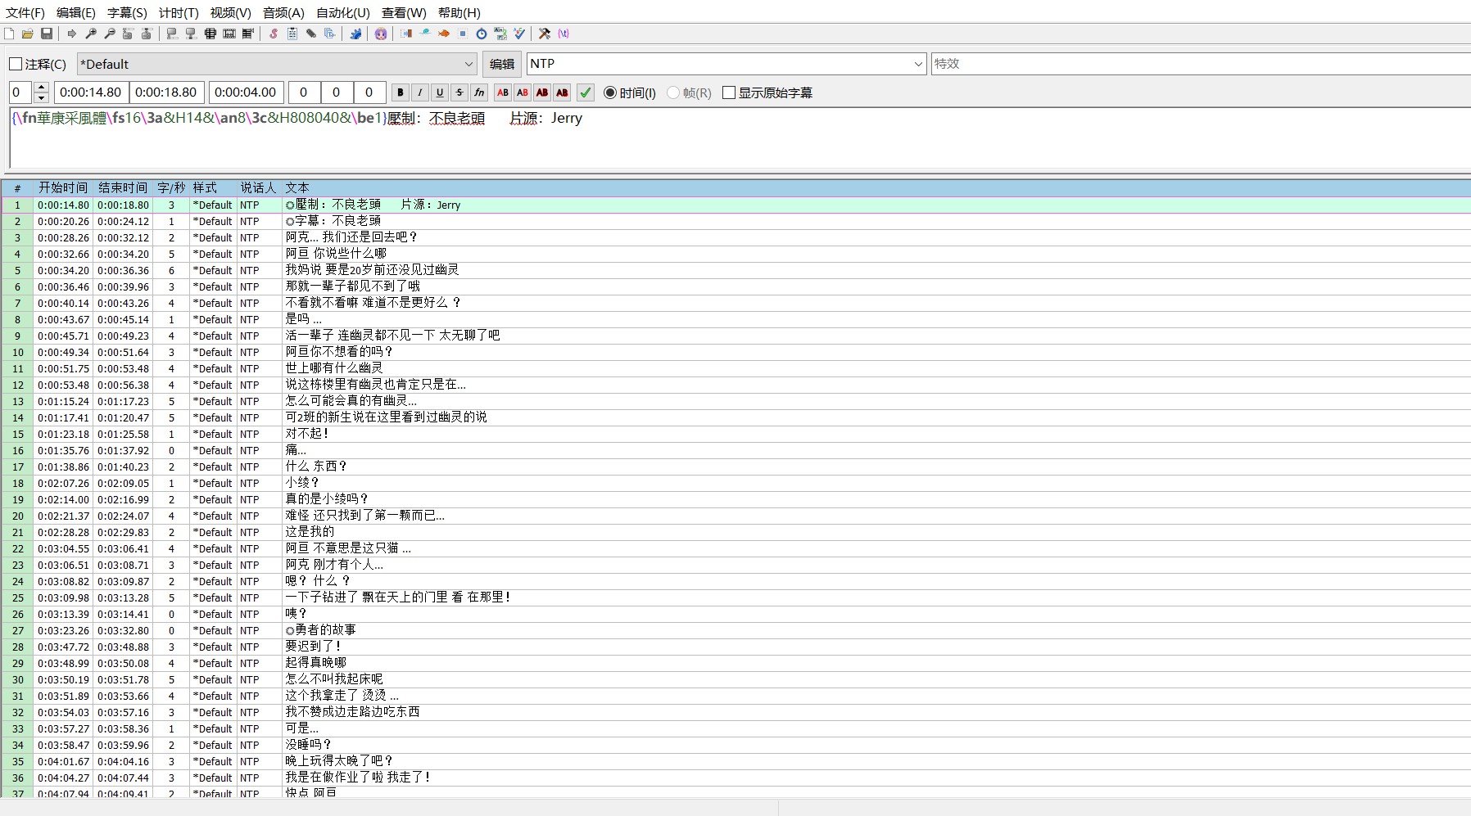Shift subtitles to the current frame
This screenshot has width=1471, height=816.
248,34
